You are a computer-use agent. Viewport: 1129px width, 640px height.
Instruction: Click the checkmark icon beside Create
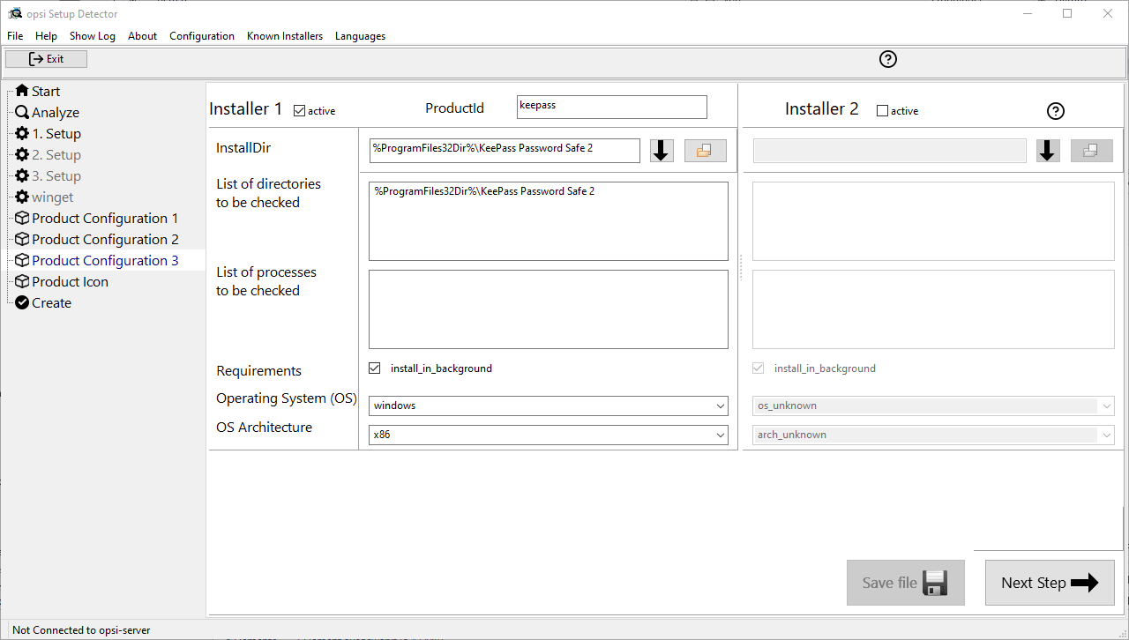22,302
